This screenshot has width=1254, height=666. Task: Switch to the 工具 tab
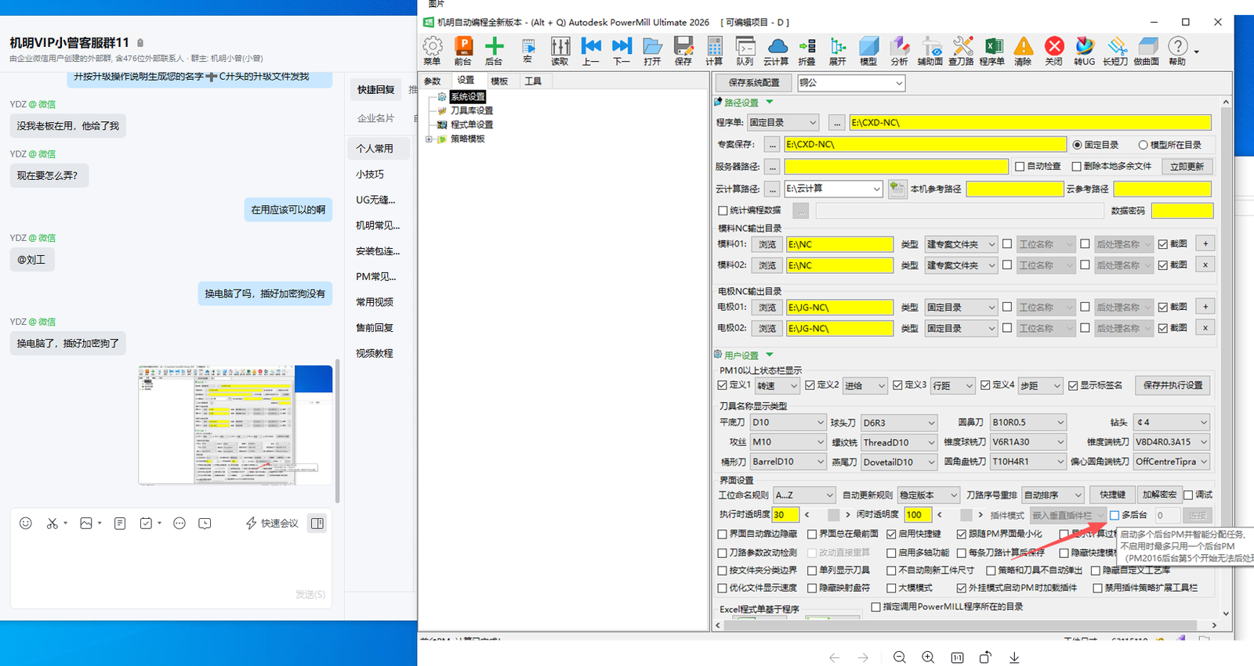(x=533, y=81)
